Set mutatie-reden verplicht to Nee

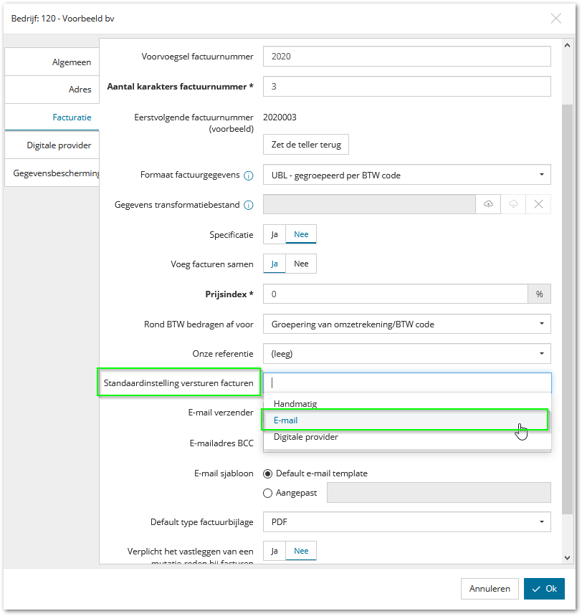[x=301, y=551]
